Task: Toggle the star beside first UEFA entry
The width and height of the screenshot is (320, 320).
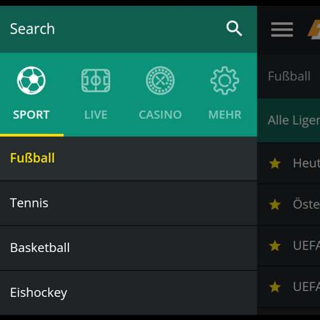Action: tap(275, 246)
